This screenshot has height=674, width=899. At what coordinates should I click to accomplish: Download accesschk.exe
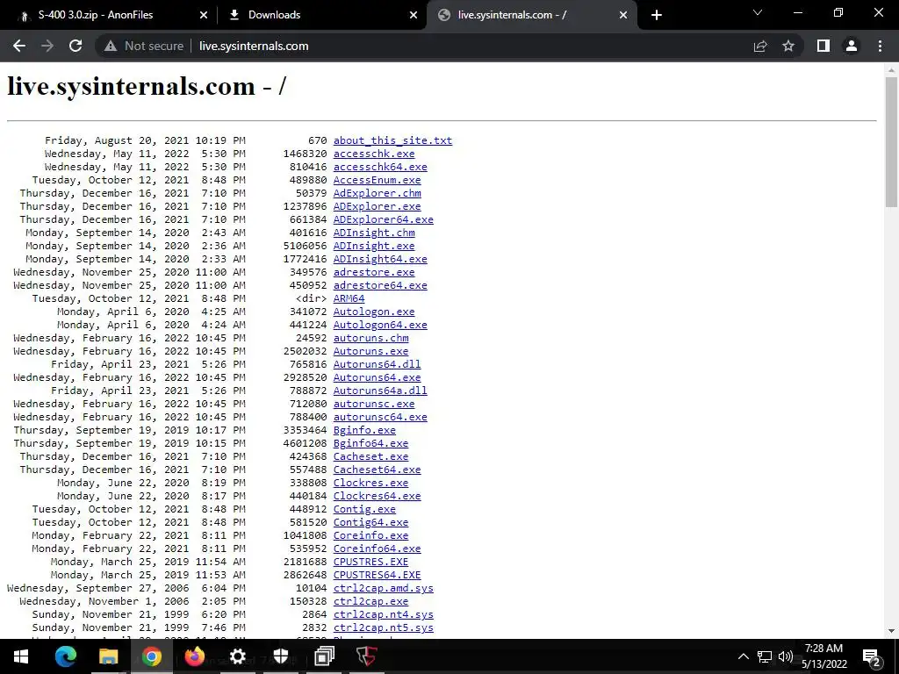point(374,154)
